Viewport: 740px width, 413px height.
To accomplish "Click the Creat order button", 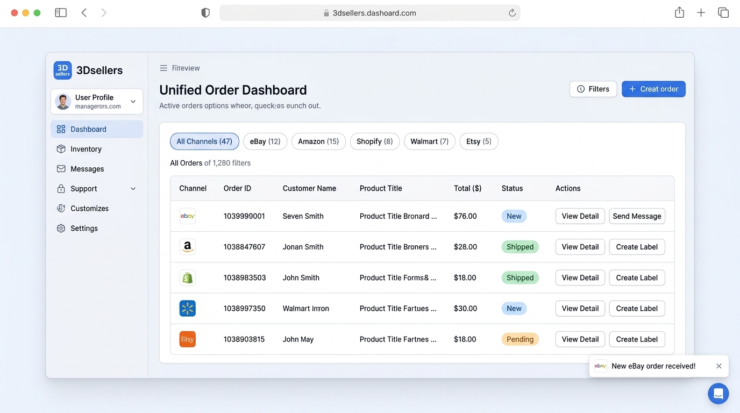I will tap(653, 89).
